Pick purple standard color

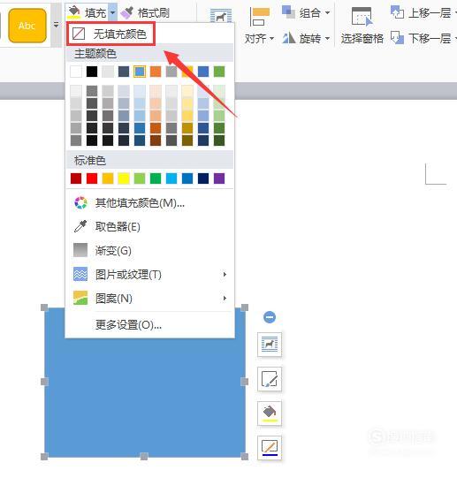tap(219, 178)
